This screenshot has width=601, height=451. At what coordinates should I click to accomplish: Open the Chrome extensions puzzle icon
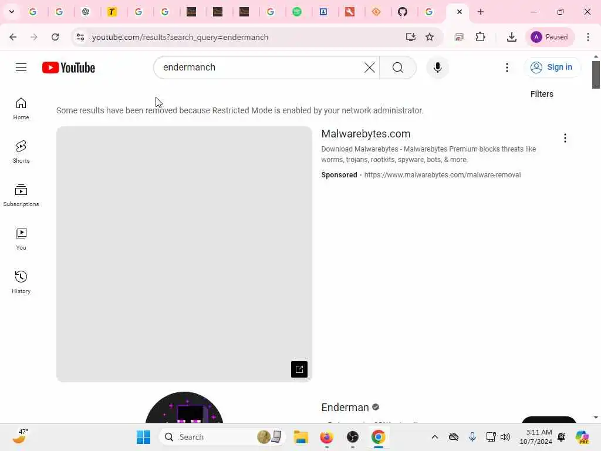[480, 37]
